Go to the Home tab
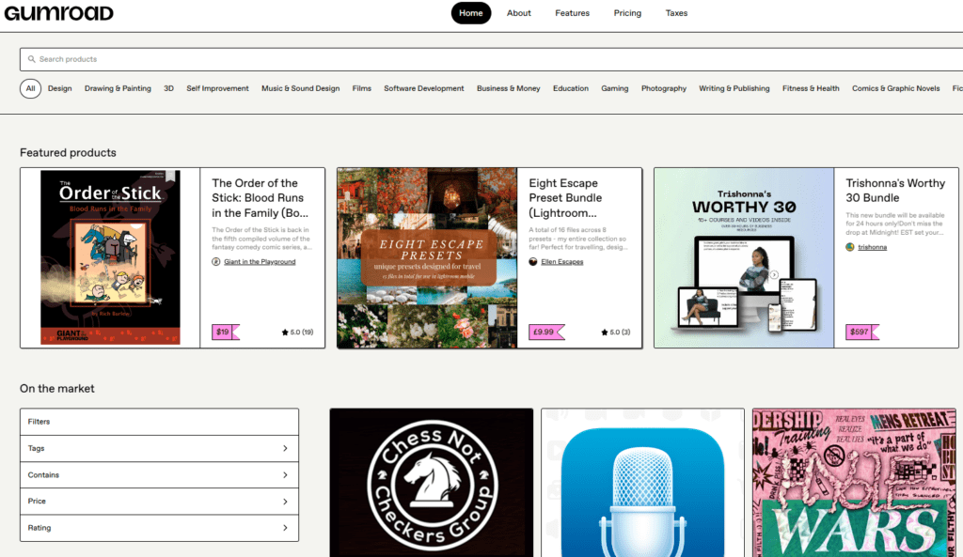This screenshot has height=557, width=963. pos(471,13)
